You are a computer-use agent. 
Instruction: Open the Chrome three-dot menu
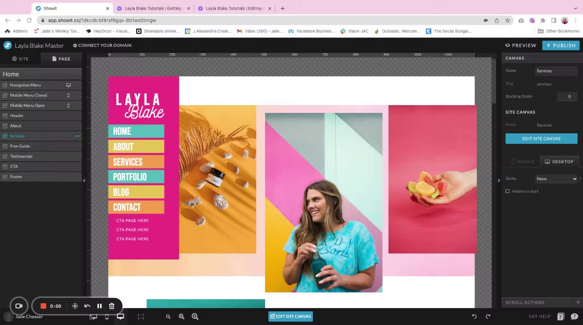point(576,20)
